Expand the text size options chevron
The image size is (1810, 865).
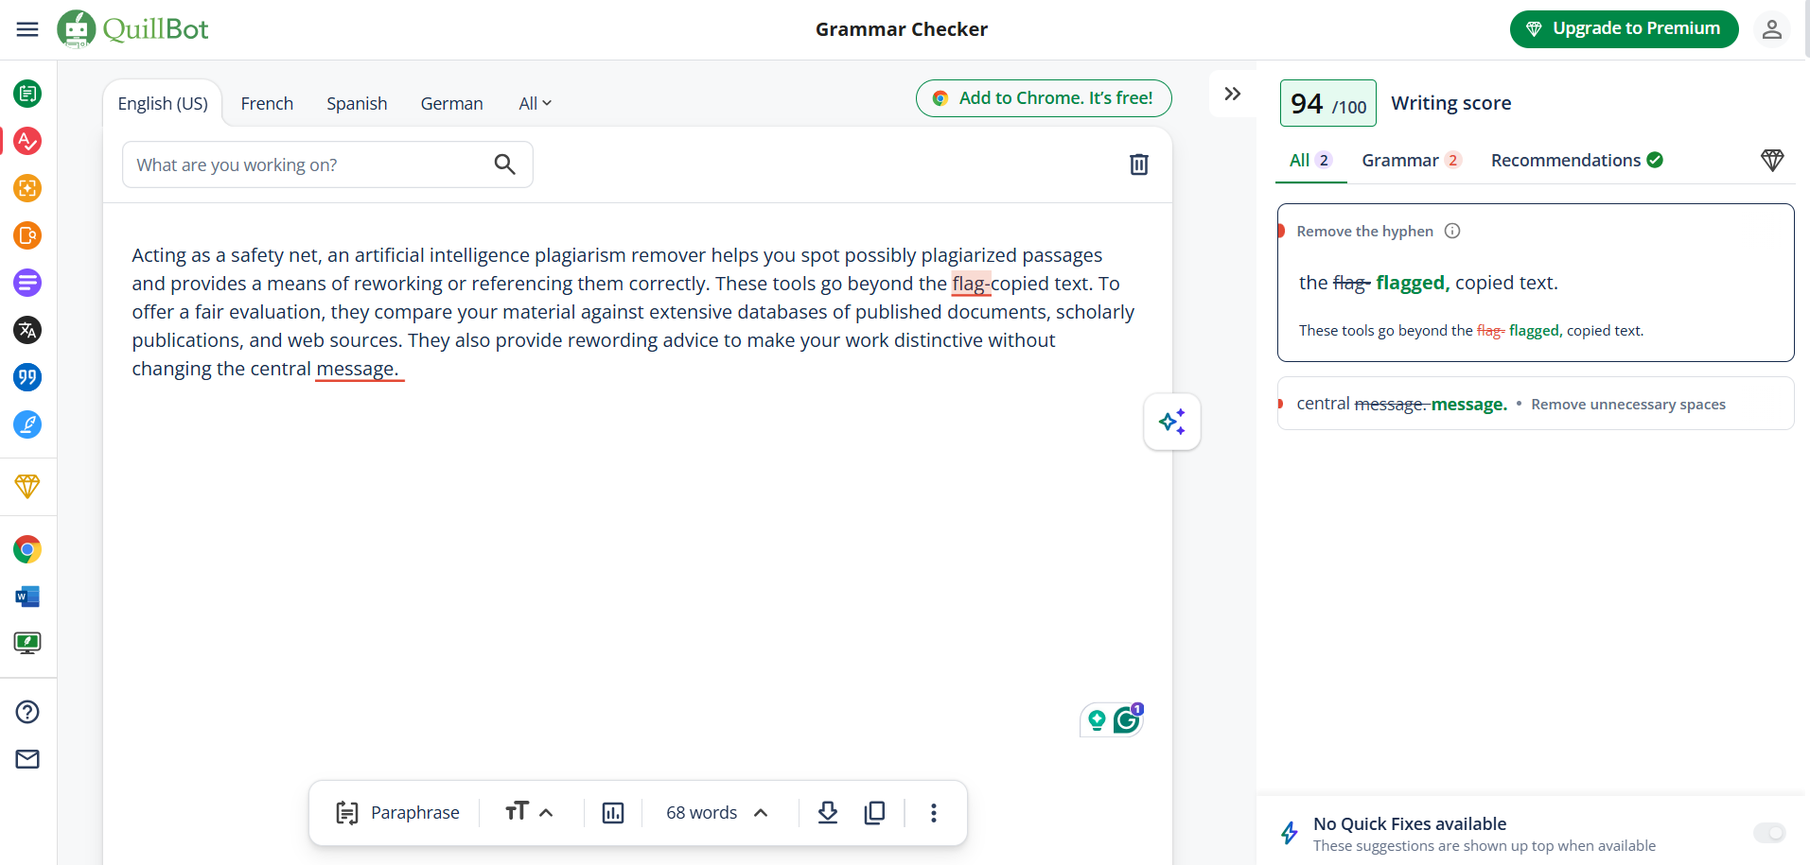tap(546, 812)
